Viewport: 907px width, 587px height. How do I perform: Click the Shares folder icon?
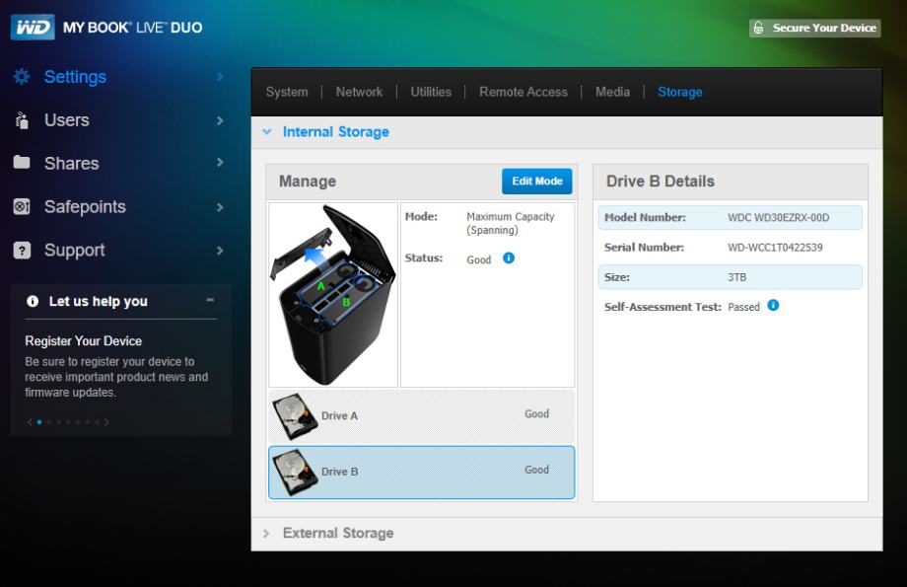pos(22,162)
